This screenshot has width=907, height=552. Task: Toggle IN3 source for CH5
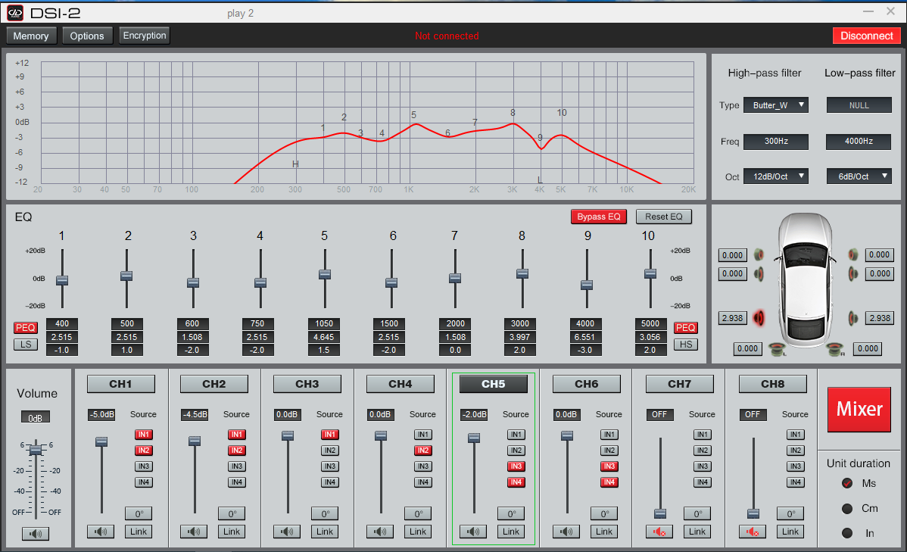[x=516, y=466]
